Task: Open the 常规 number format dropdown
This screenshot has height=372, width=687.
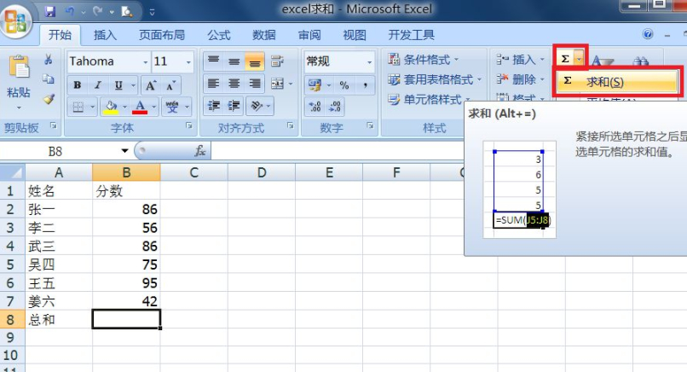Action: (369, 61)
